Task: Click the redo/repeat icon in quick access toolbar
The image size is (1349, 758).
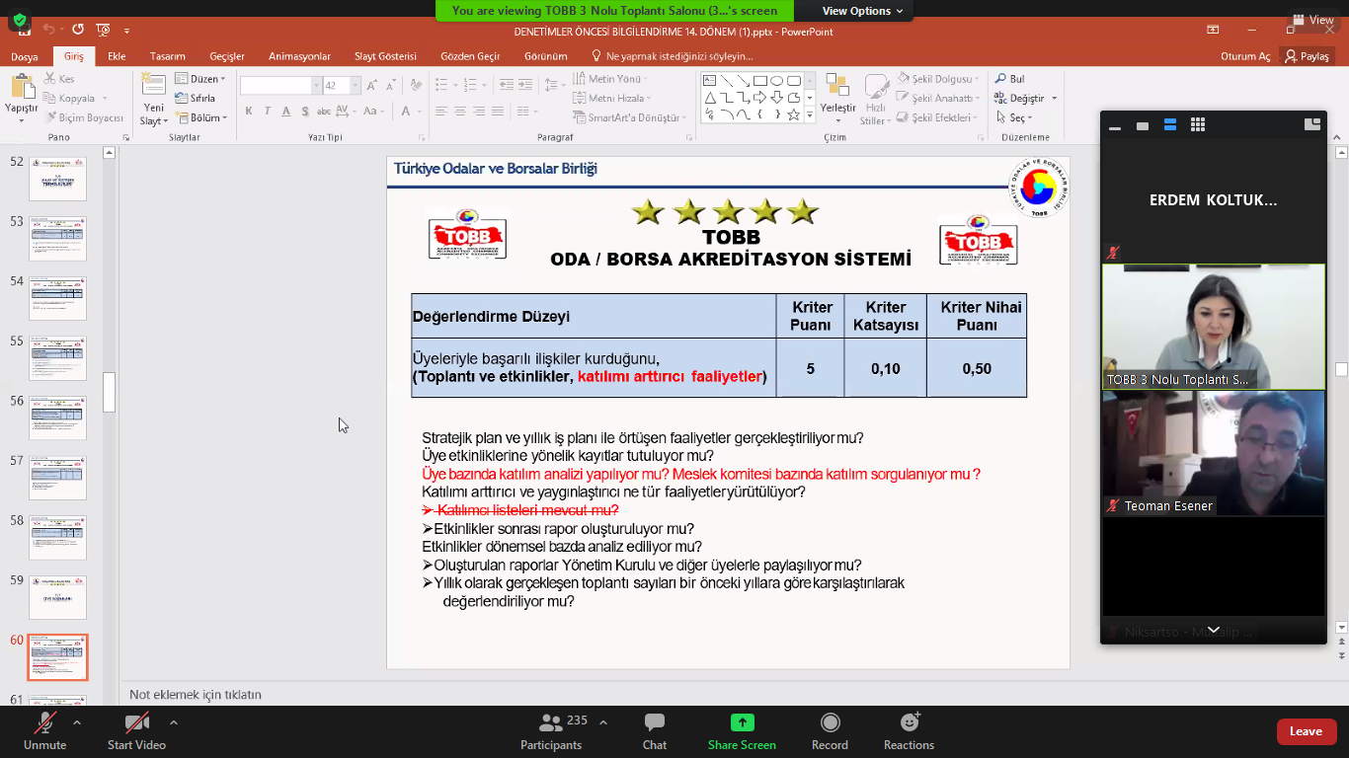Action: coord(77,30)
